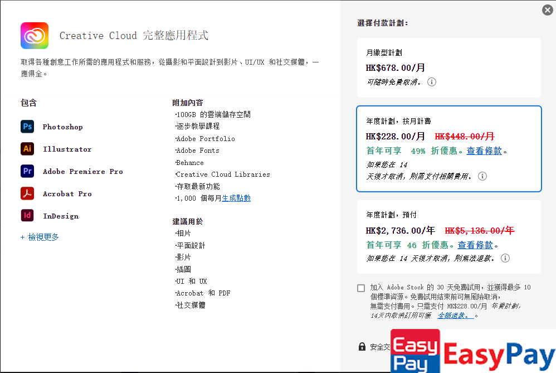
Task: Click the Acrobat 和 PDF item
Action: point(203,293)
